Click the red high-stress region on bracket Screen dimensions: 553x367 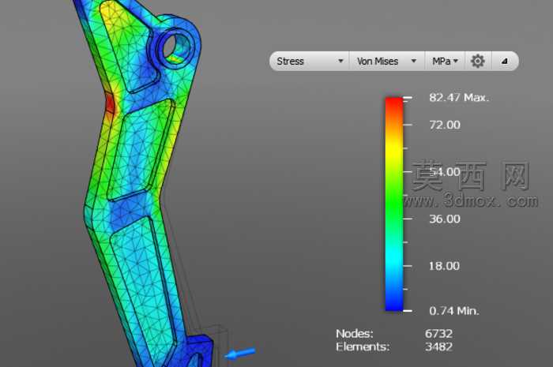(x=110, y=103)
